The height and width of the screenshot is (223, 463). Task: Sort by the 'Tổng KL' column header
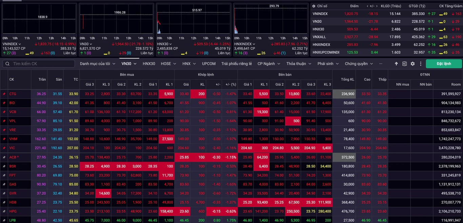pyautogui.click(x=347, y=80)
